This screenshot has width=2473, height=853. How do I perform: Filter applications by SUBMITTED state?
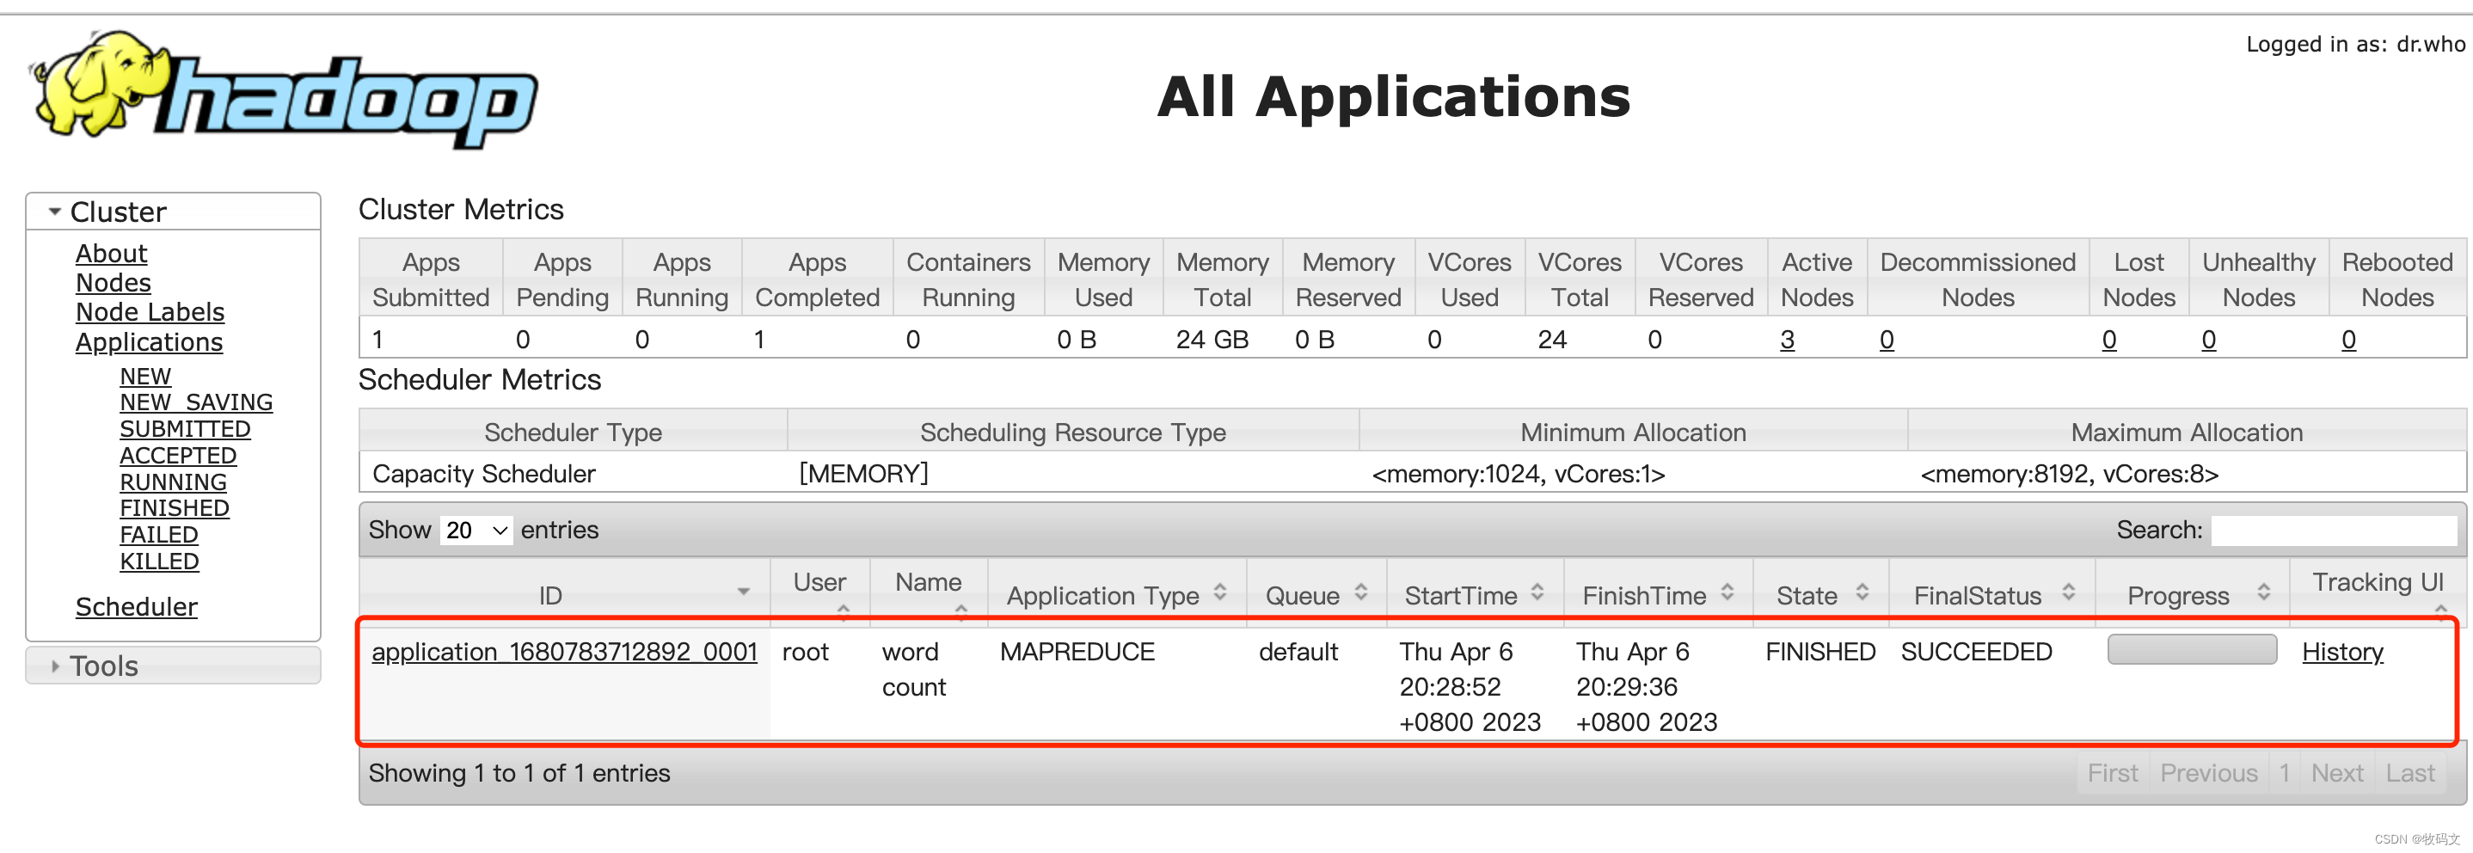pyautogui.click(x=185, y=429)
